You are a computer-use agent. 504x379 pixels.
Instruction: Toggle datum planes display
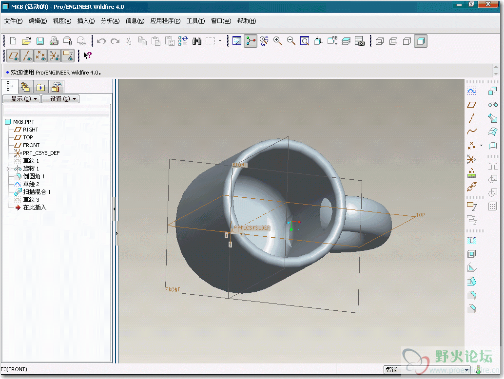pyautogui.click(x=14, y=56)
